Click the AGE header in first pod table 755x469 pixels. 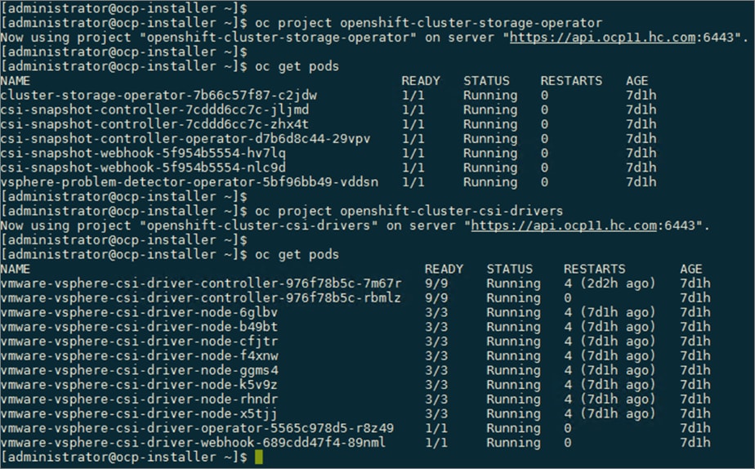tap(637, 81)
